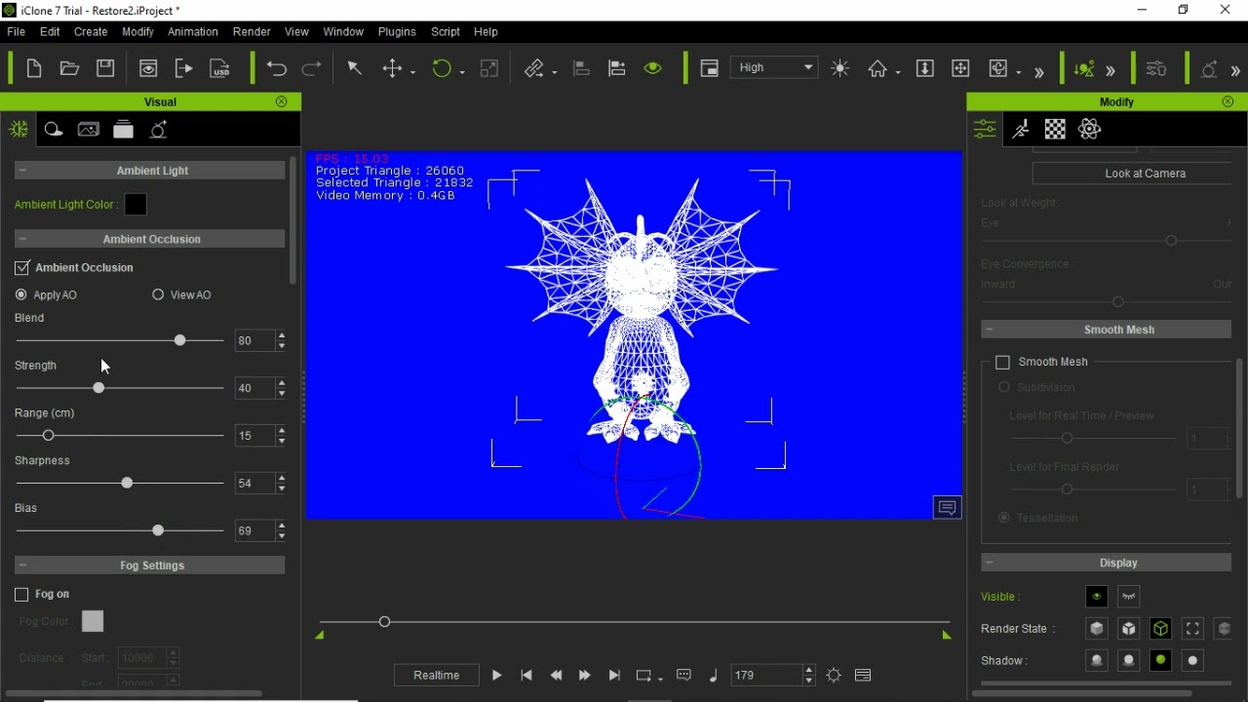The height and width of the screenshot is (702, 1248).
Task: Activate the Move object tool
Action: click(x=393, y=68)
